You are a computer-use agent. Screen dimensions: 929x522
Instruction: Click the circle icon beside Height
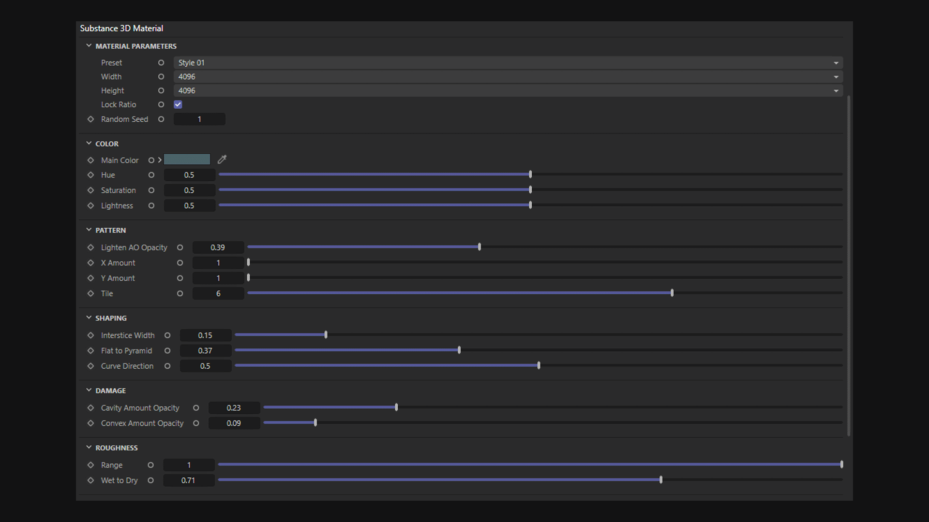tap(161, 91)
